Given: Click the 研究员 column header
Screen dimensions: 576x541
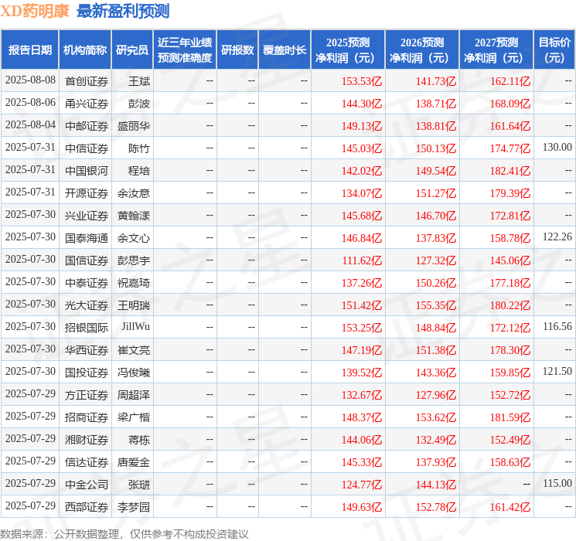Looking at the screenshot, I should coord(132,50).
